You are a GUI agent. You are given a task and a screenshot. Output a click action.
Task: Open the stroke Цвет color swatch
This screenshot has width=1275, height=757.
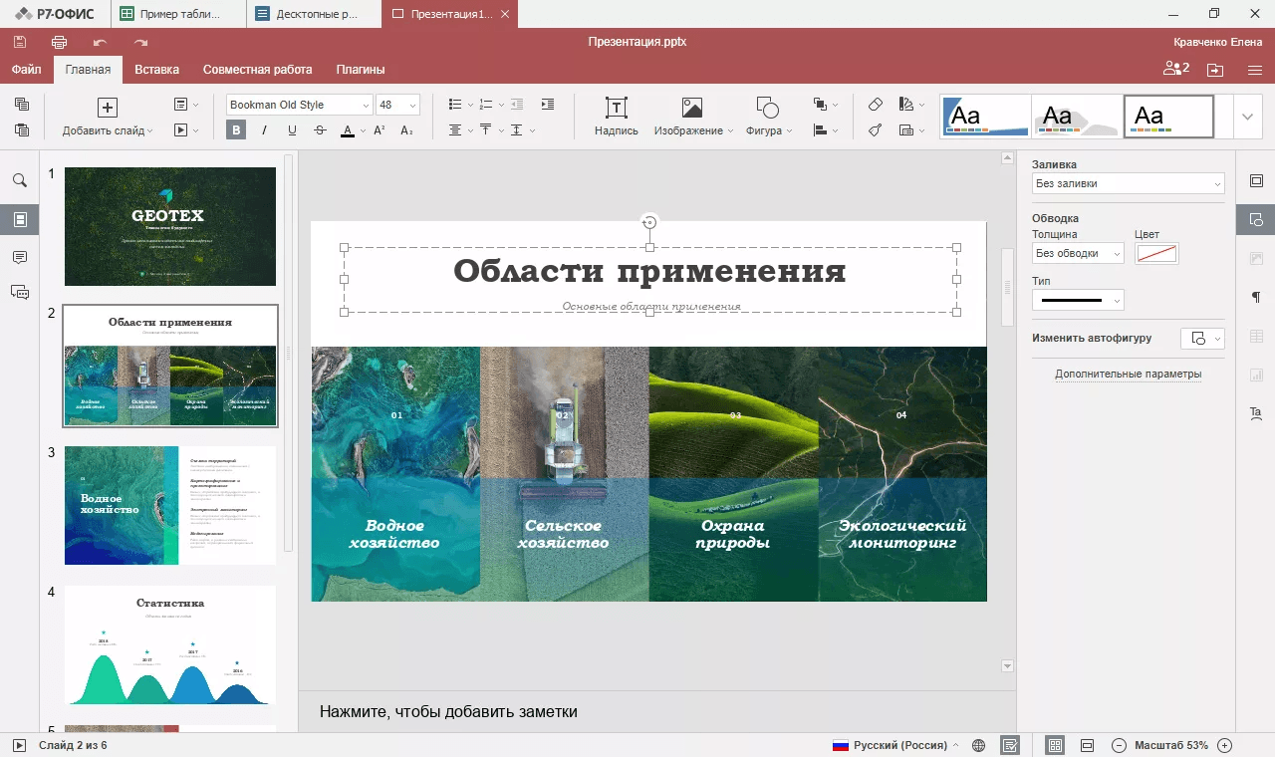[1156, 254]
